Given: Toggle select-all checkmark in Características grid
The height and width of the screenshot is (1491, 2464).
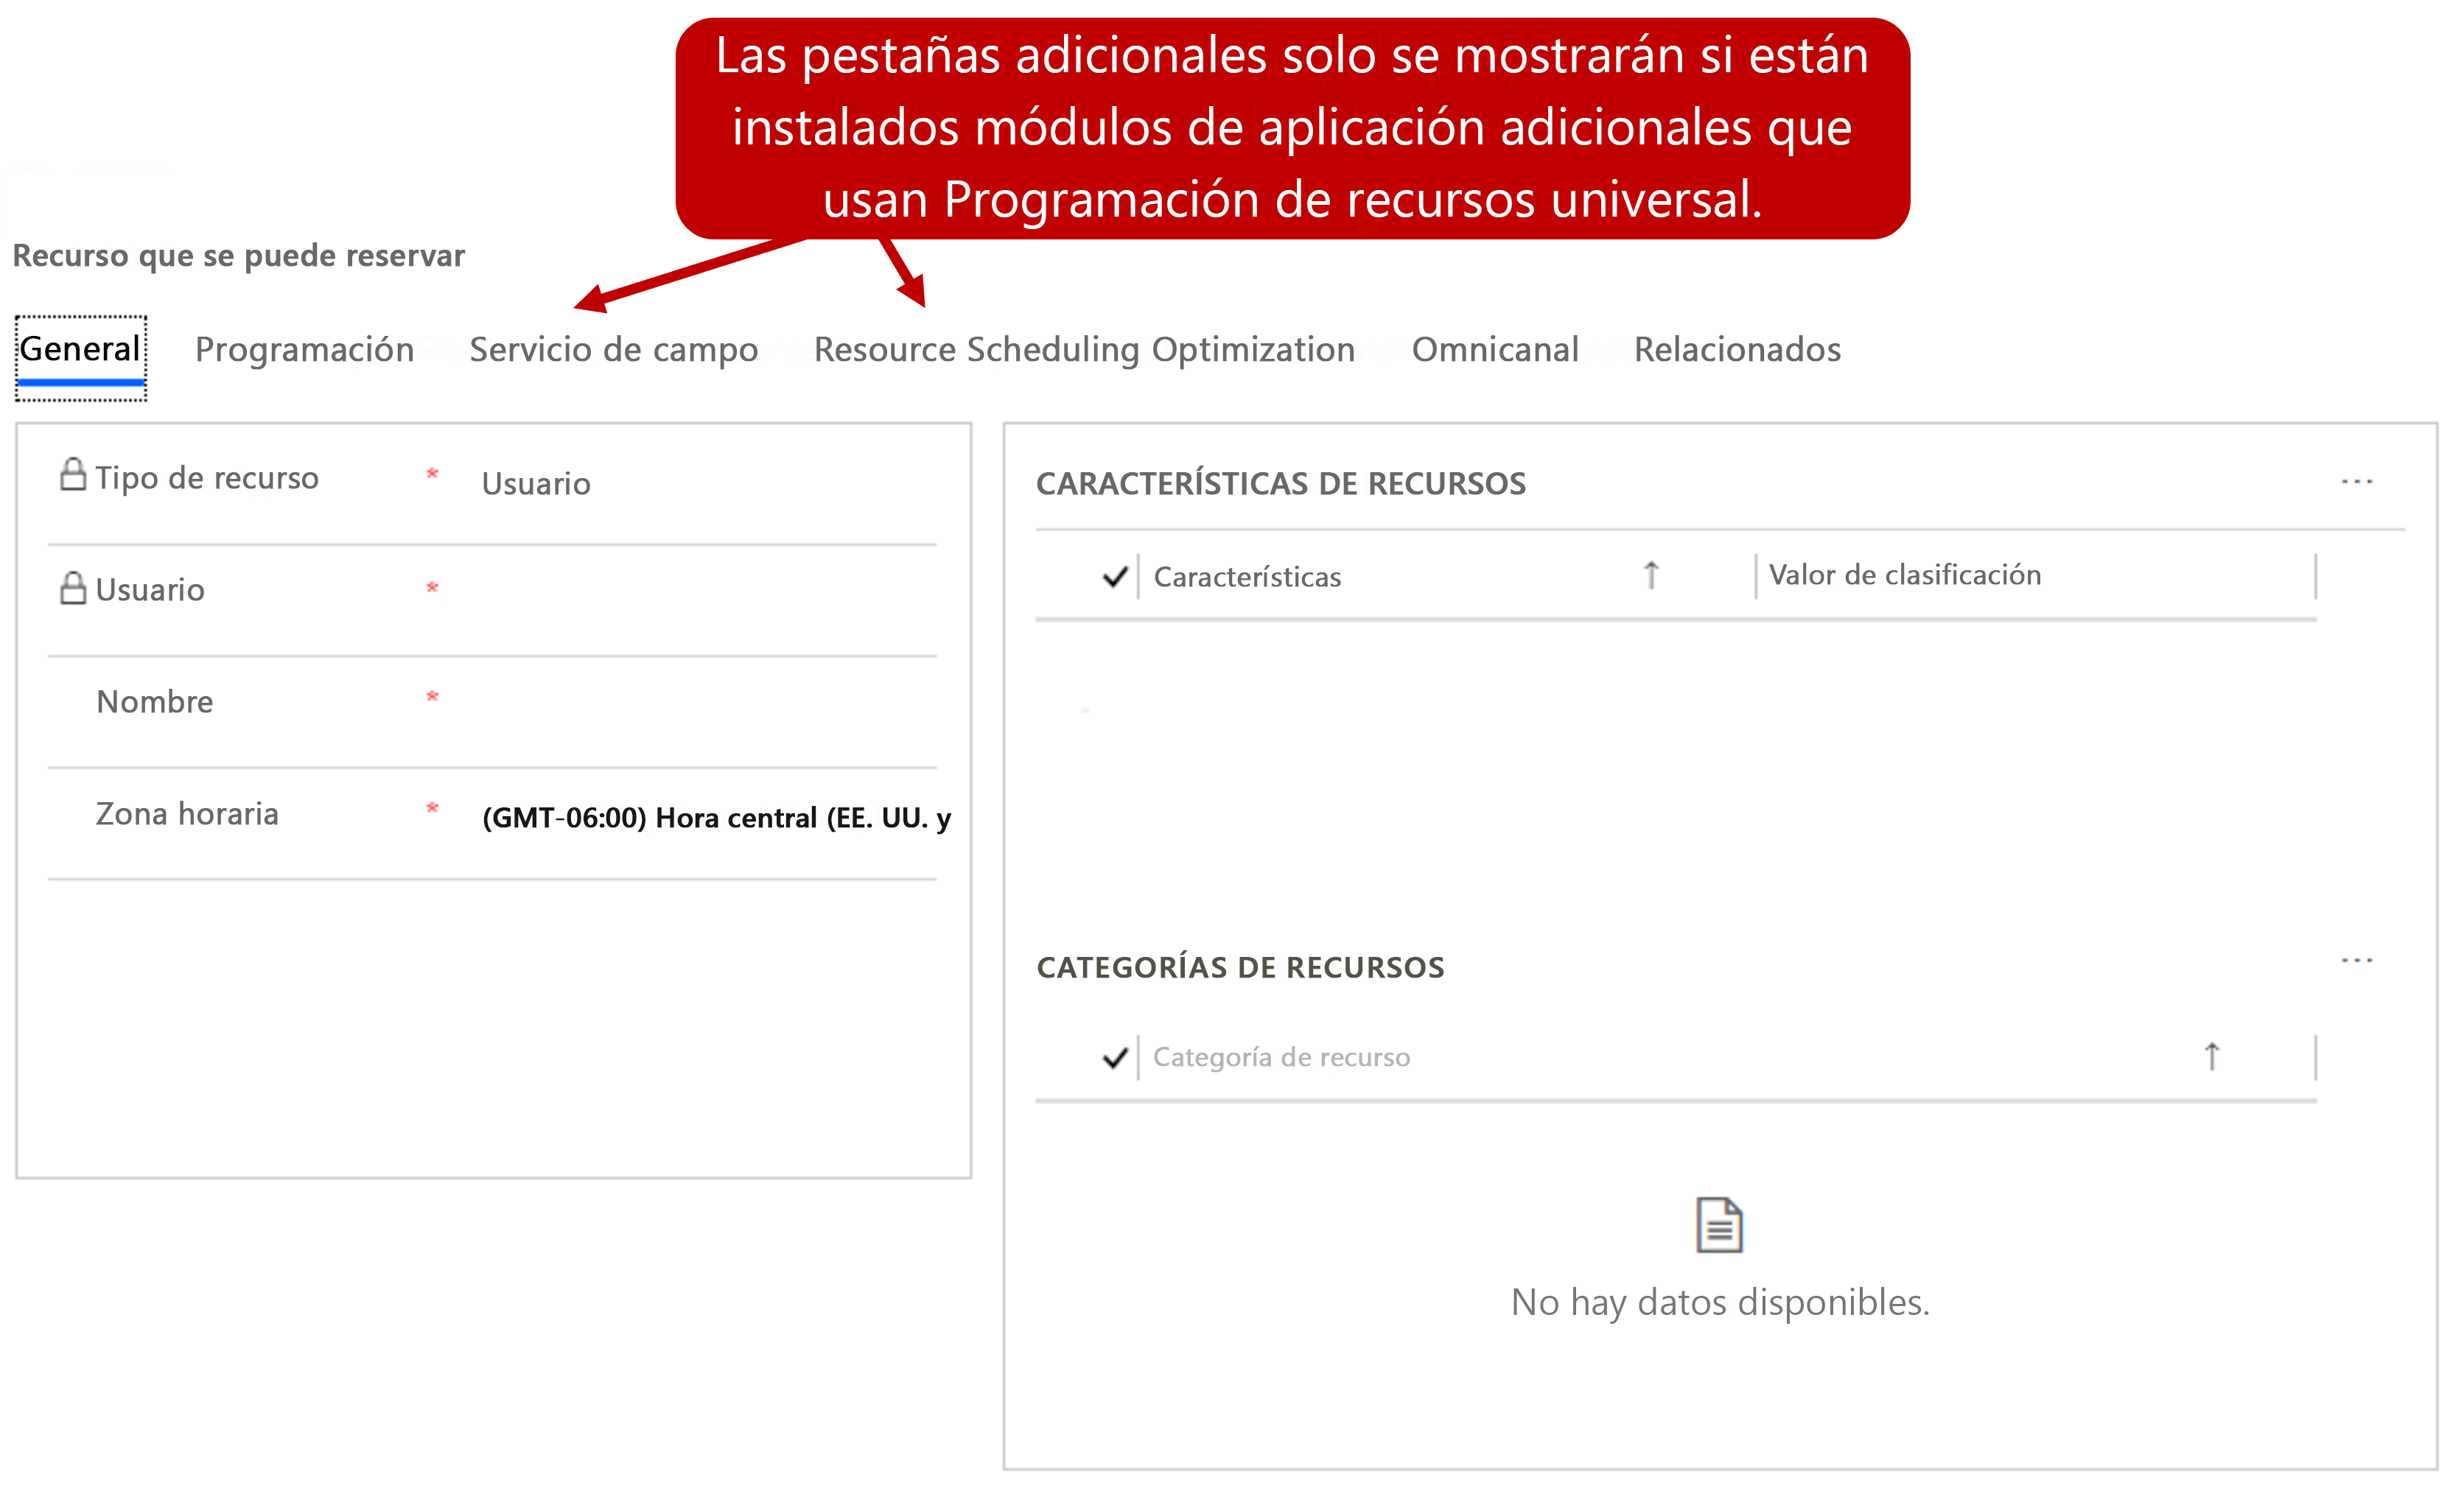Looking at the screenshot, I should [1114, 577].
